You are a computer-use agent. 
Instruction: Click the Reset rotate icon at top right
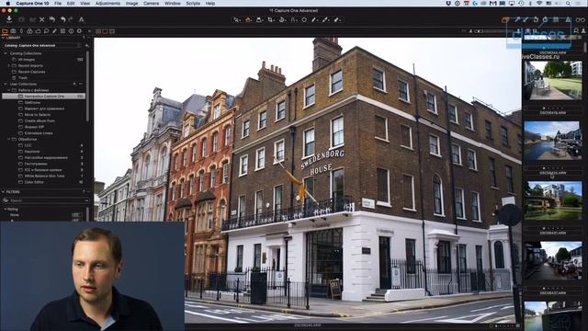pos(536,19)
